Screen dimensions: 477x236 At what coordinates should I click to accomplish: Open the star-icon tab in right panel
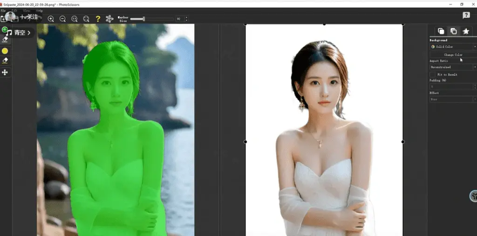click(x=465, y=31)
